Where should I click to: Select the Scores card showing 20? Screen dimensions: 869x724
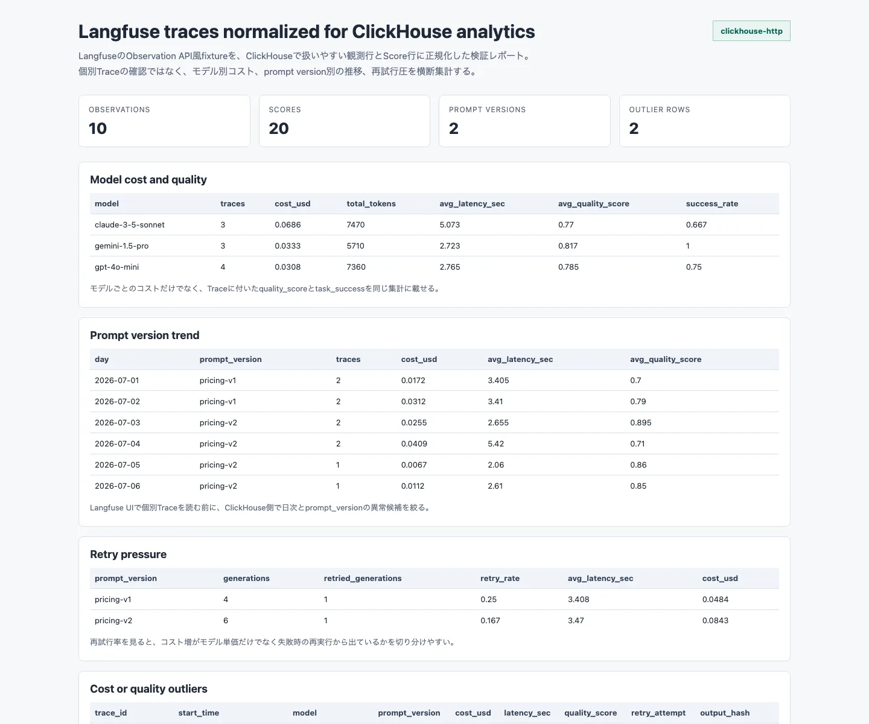pos(345,121)
